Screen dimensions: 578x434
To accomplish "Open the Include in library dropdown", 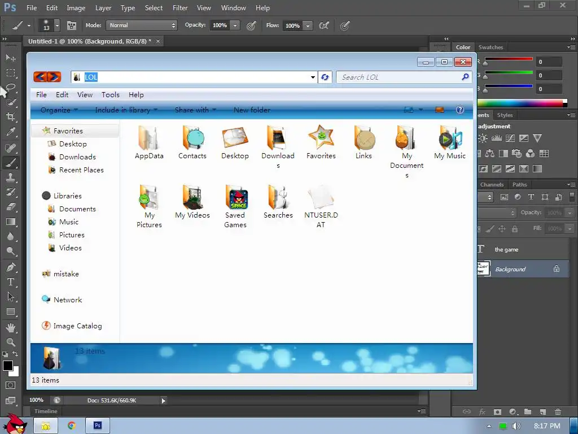I will point(126,110).
